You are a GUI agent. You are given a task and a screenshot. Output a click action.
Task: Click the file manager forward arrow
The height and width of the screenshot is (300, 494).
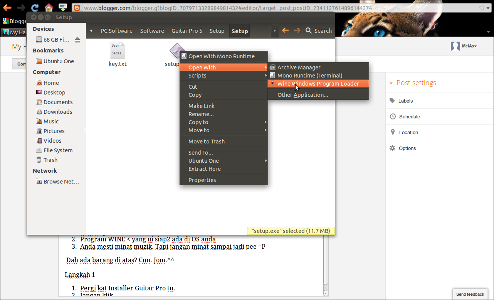click(x=297, y=30)
